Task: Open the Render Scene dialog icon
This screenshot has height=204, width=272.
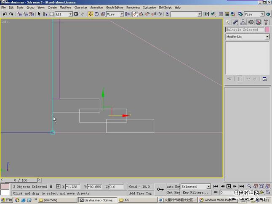Action: 240,14
